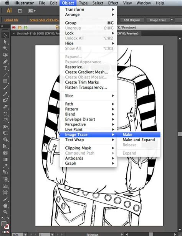Select the Selection (black arrow) tool
182x236 pixels.
click(5, 35)
